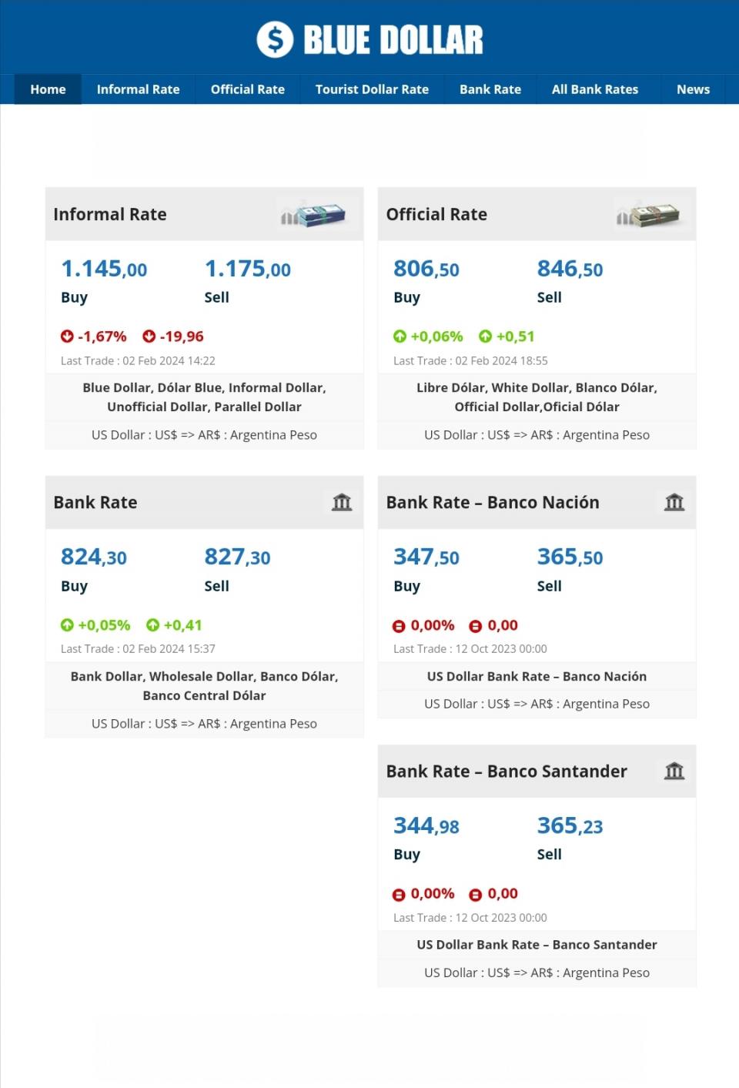The height and width of the screenshot is (1088, 739).
Task: Click the red unchanged icon beside Banco Nación 0,00%
Action: tap(399, 626)
